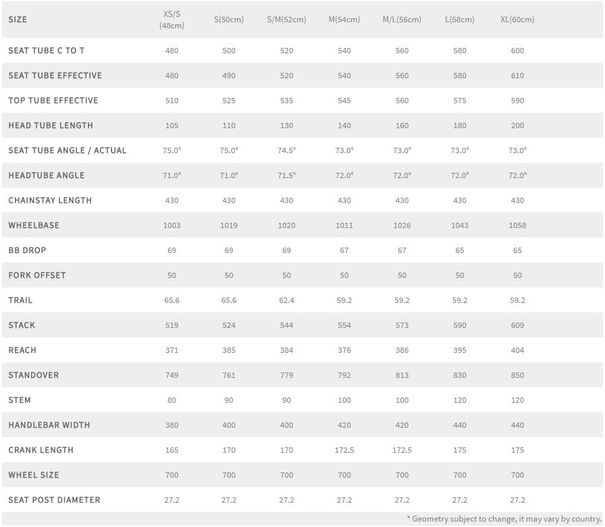Select the 74.5° seat tube angle value

(286, 150)
